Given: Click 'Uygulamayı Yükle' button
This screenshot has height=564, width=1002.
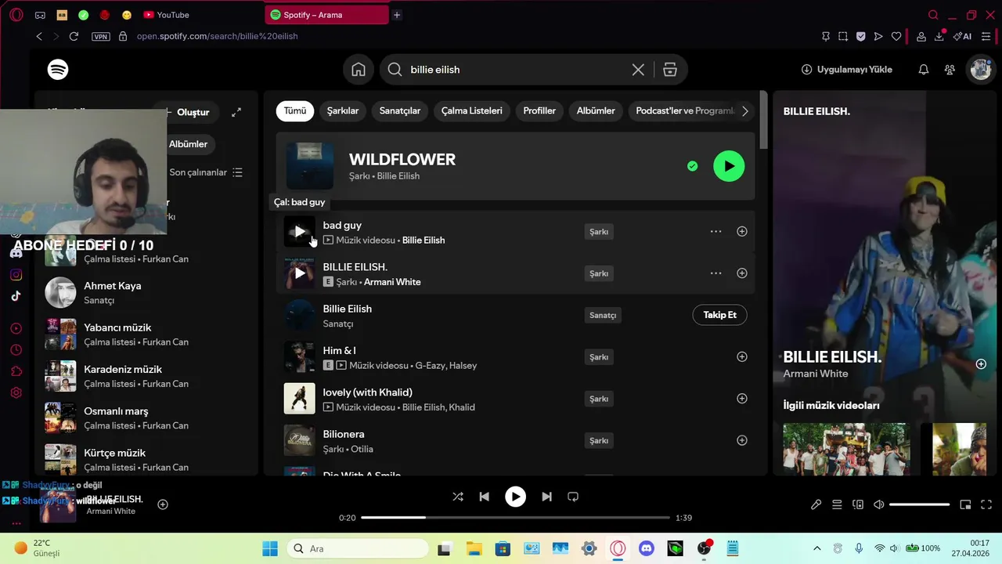Looking at the screenshot, I should [847, 70].
